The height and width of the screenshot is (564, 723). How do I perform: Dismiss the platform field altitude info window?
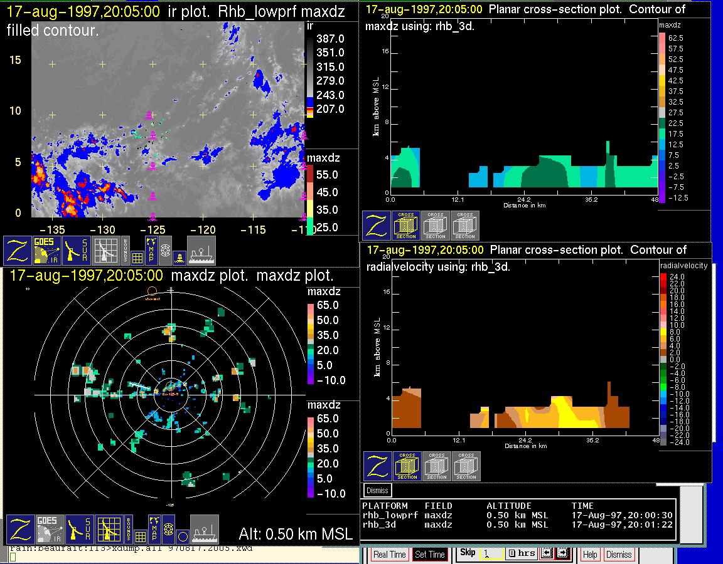378,490
